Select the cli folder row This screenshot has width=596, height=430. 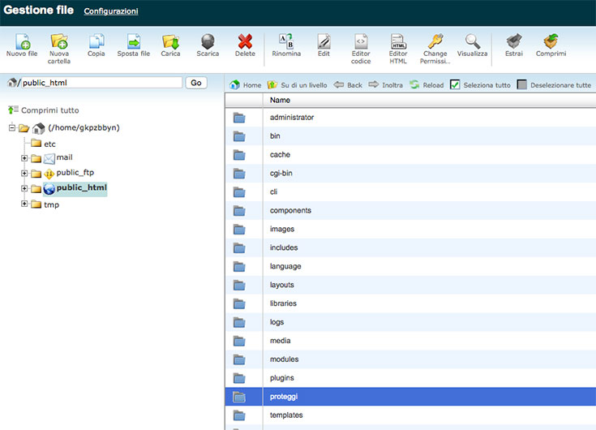click(x=410, y=192)
